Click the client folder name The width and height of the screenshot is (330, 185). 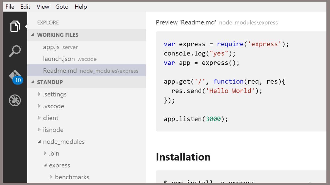pos(51,118)
